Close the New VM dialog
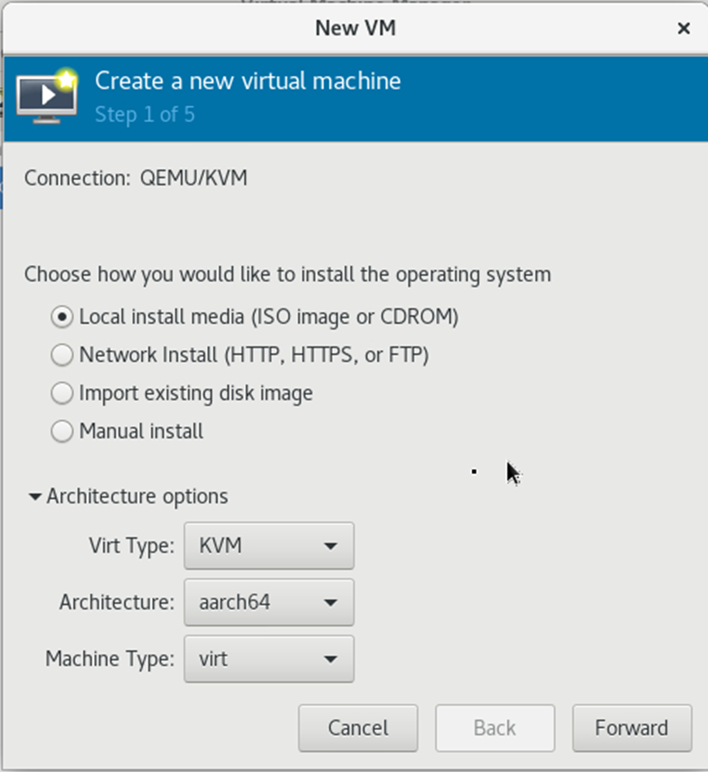 click(684, 28)
